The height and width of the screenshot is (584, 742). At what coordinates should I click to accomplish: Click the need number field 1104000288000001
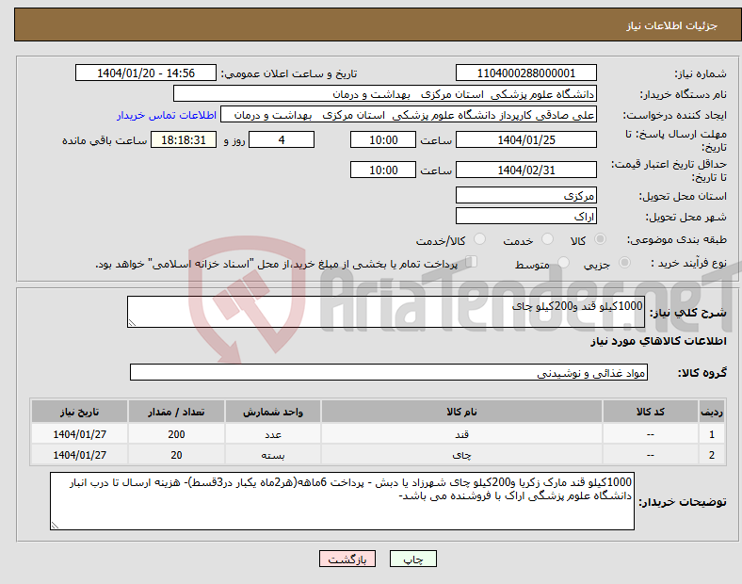coord(526,73)
